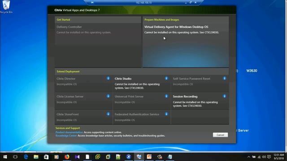Open File Explorer from the taskbar

[36, 157]
